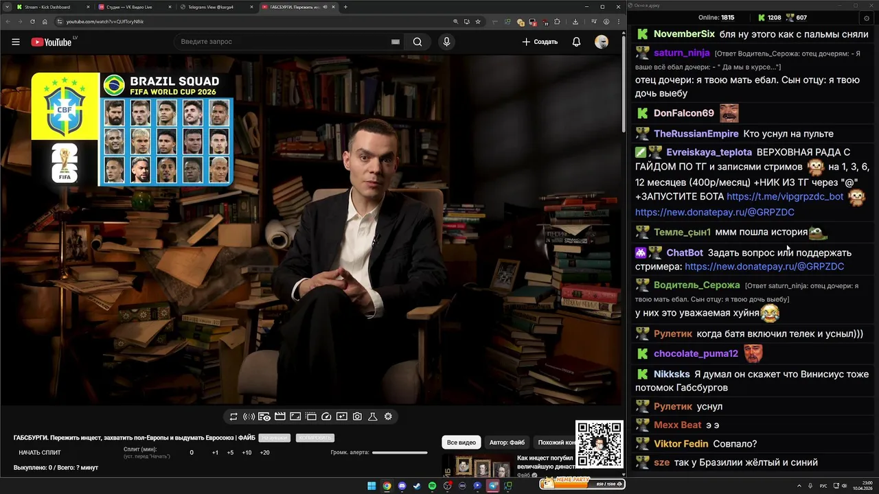
Task: Click username NovemberSix in chat
Action: 684,34
